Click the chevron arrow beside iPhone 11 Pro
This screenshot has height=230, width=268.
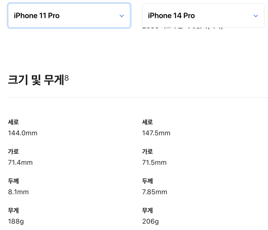(122, 16)
